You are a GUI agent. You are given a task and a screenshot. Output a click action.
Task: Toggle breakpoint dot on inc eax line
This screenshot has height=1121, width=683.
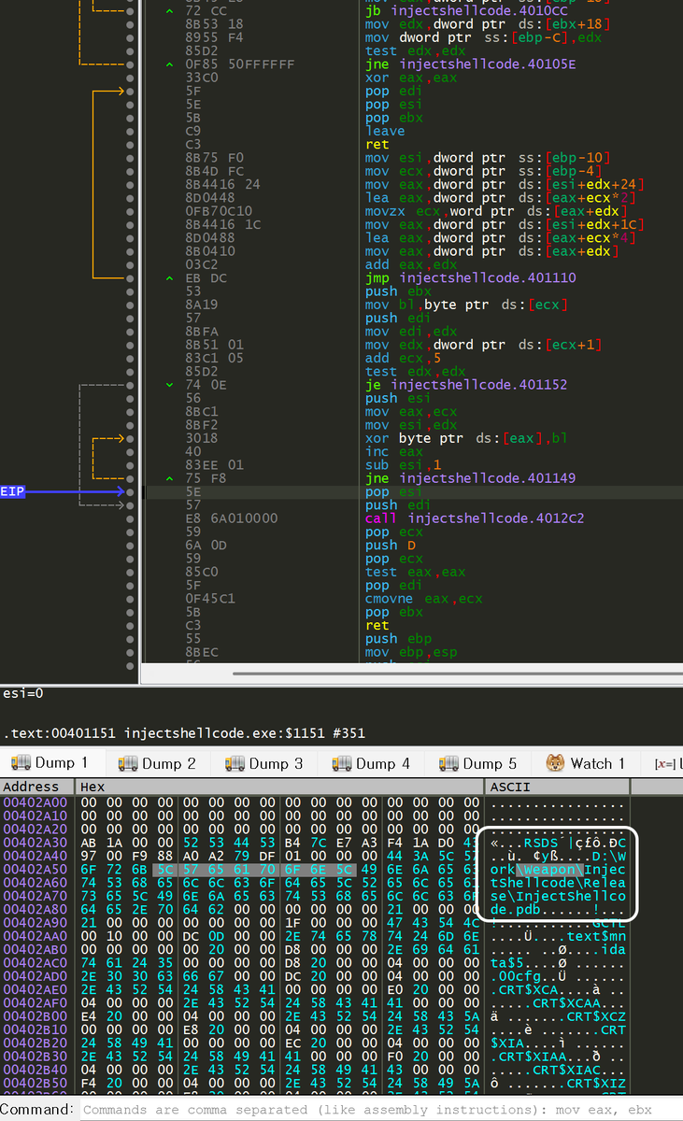pos(132,451)
